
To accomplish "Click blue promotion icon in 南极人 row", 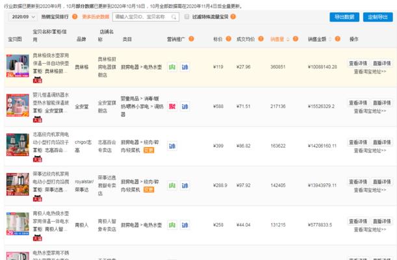I will point(185,225).
